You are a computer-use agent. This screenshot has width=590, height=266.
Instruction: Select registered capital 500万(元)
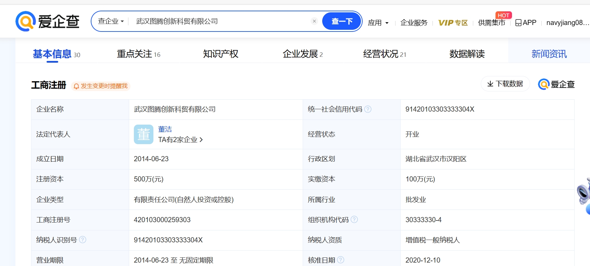coord(149,179)
